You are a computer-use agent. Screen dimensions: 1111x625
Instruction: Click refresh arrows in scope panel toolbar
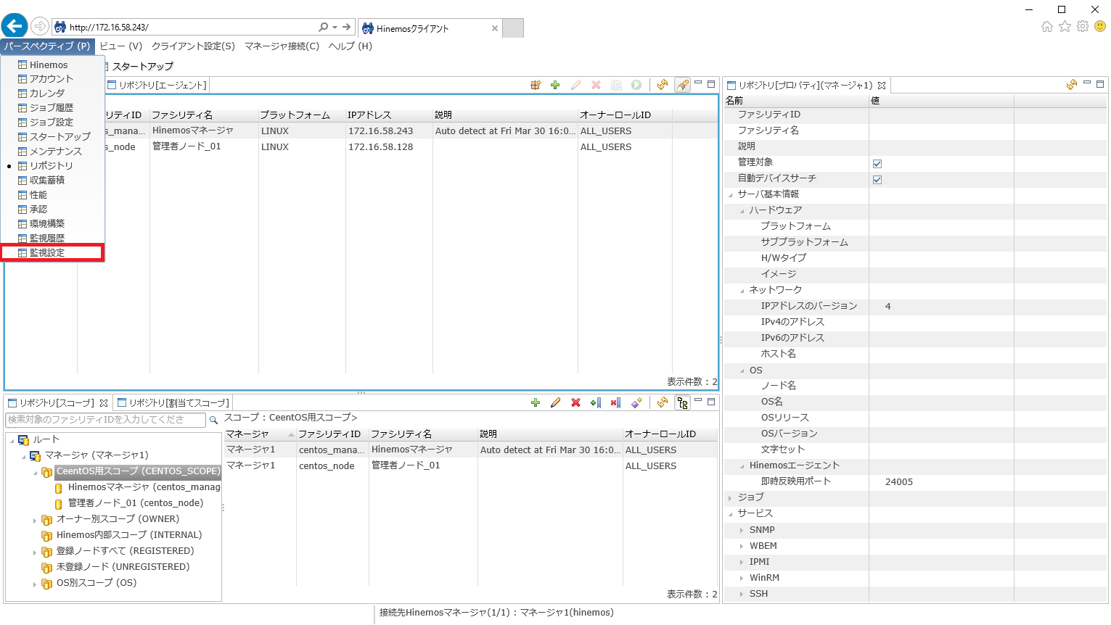662,402
